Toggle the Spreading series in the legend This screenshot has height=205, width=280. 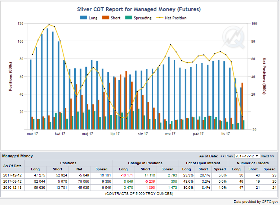(x=138, y=18)
